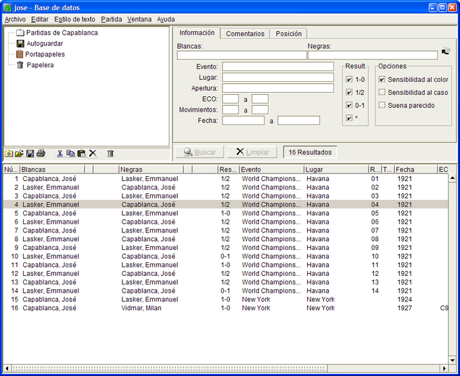Image resolution: width=460 pixels, height=376 pixels.
Task: Toggle the 0-1 result checkbox
Action: [349, 105]
